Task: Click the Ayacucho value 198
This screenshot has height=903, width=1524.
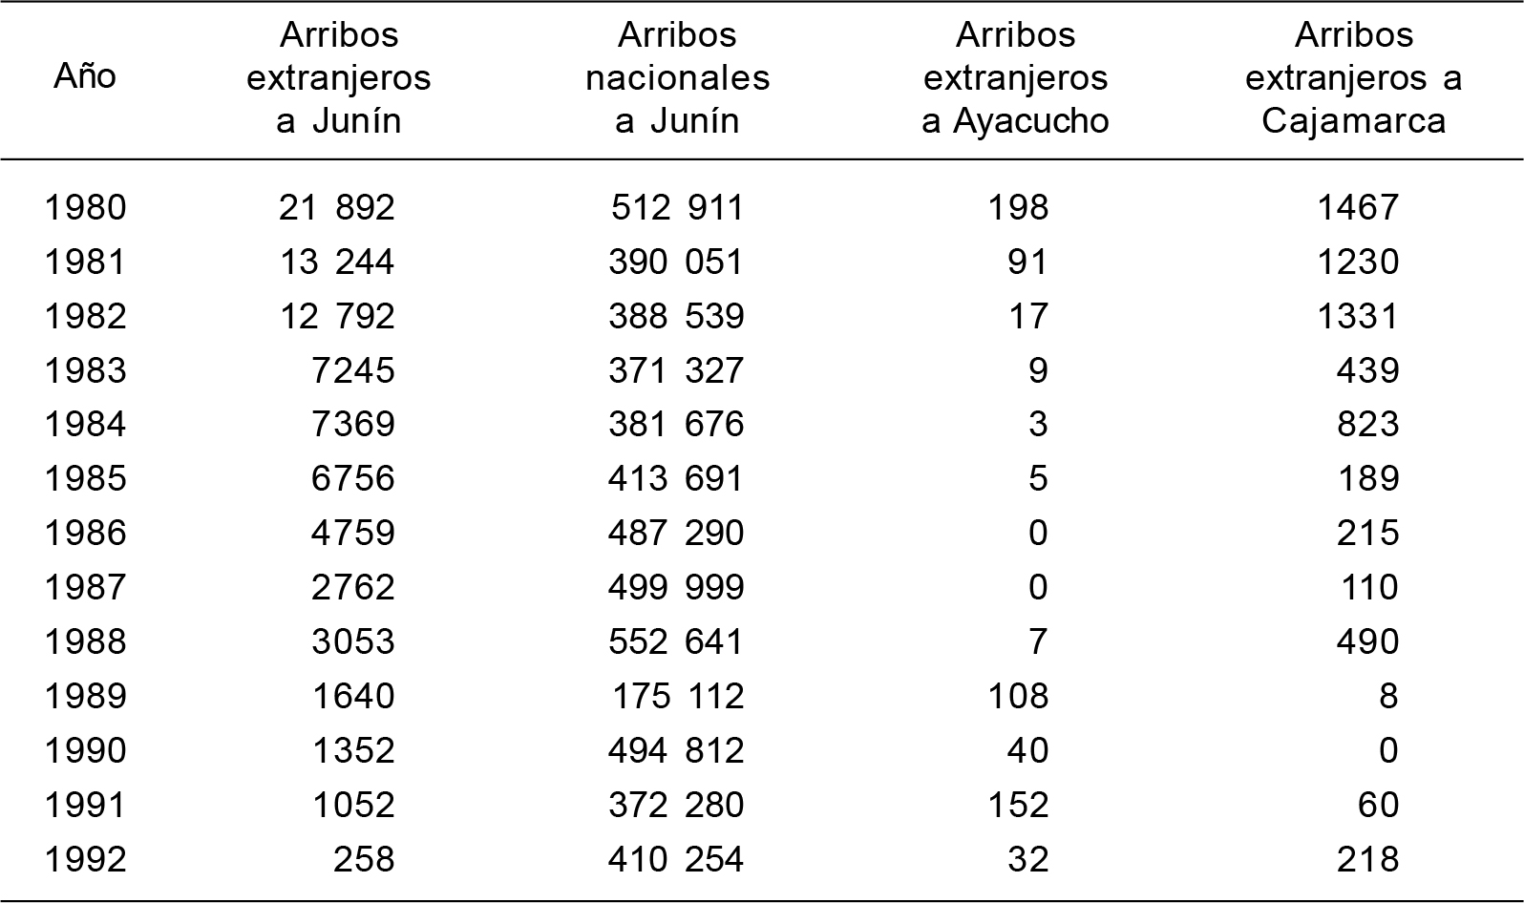Action: point(1019,207)
